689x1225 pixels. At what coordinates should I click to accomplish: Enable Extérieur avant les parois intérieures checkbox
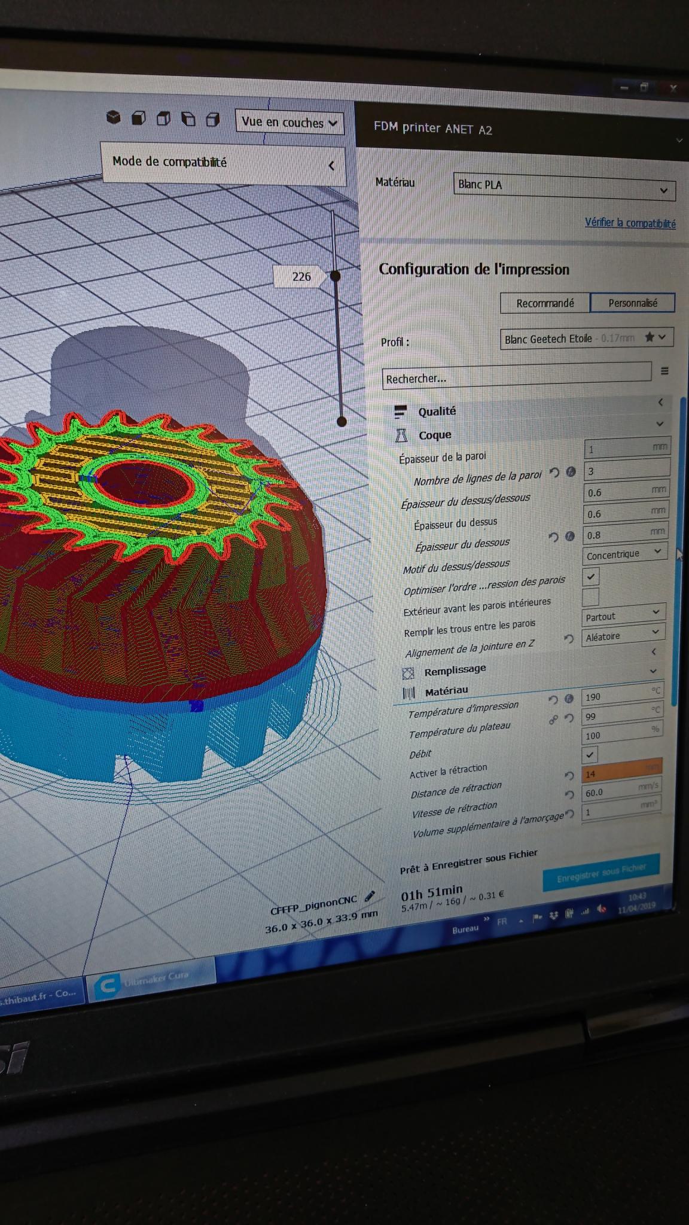[x=590, y=596]
